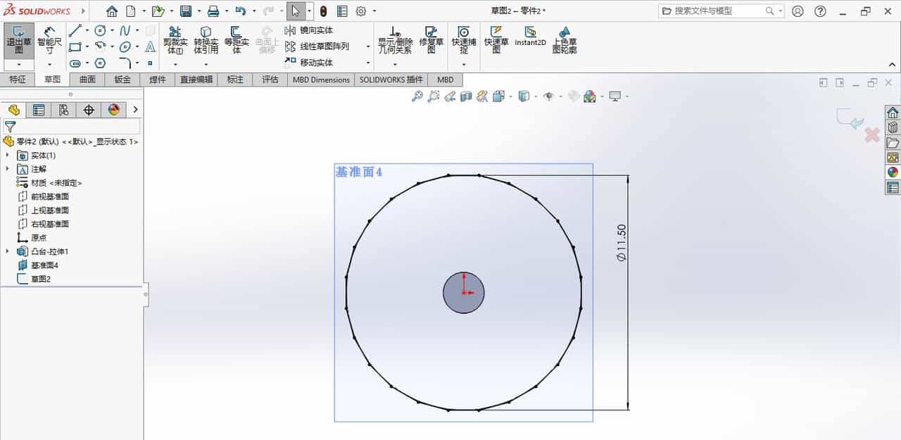
Task: Open the 评估 (Evaluate) tab
Action: coord(270,80)
